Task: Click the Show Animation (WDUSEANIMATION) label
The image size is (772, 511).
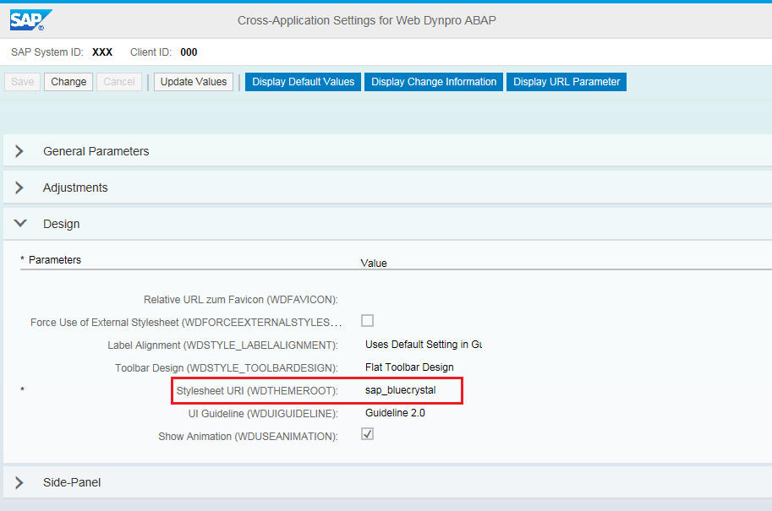Action: [248, 437]
